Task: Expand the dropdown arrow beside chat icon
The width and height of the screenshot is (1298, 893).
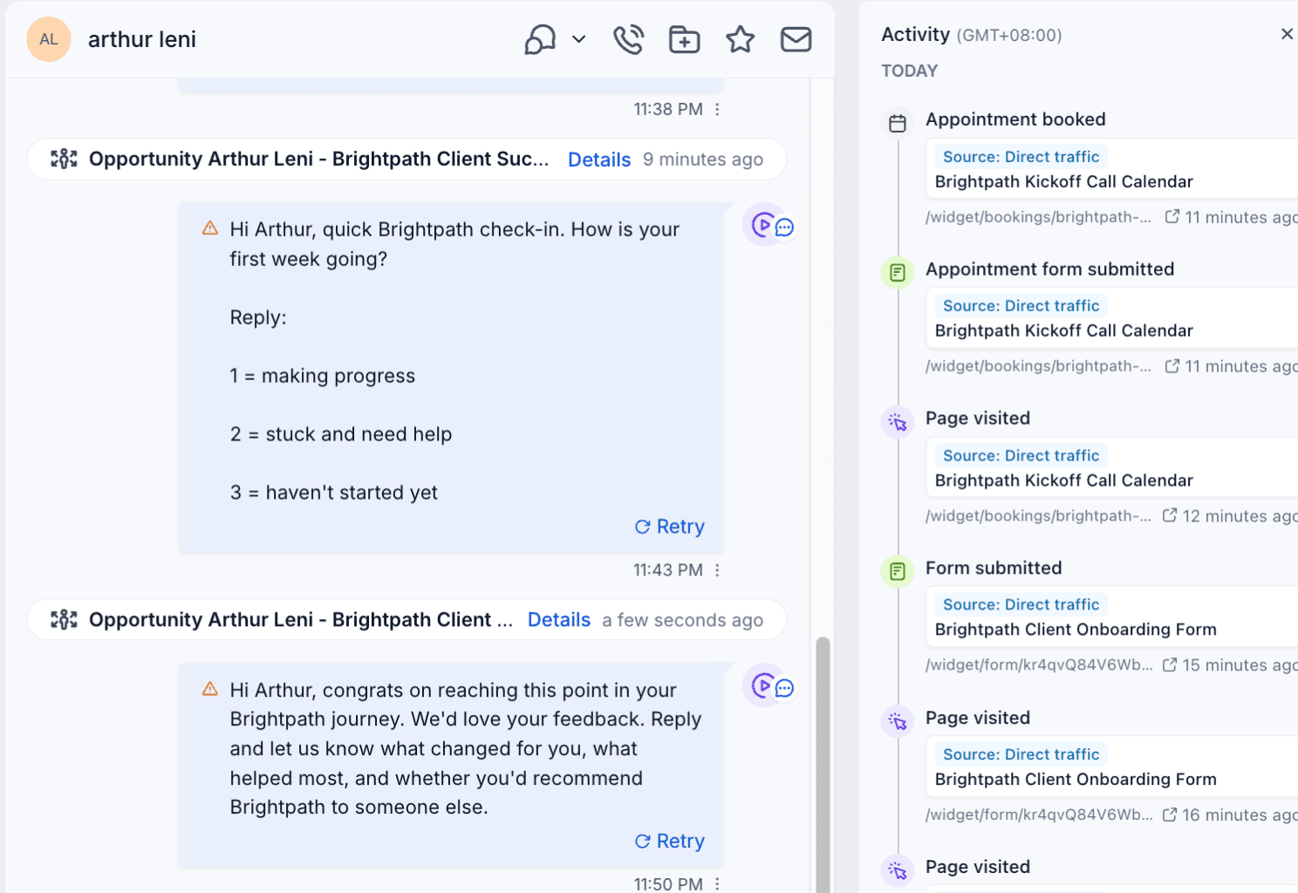Action: [x=578, y=39]
